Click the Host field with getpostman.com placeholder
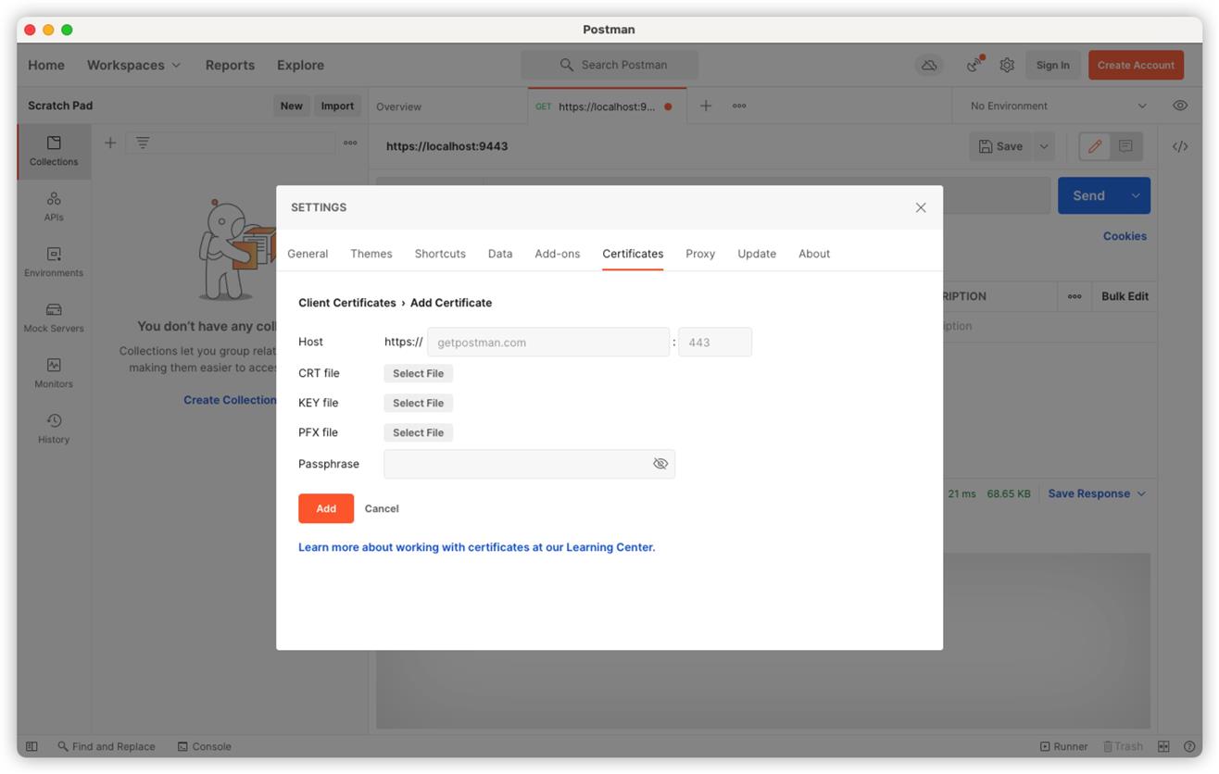The image size is (1219, 774). (548, 342)
